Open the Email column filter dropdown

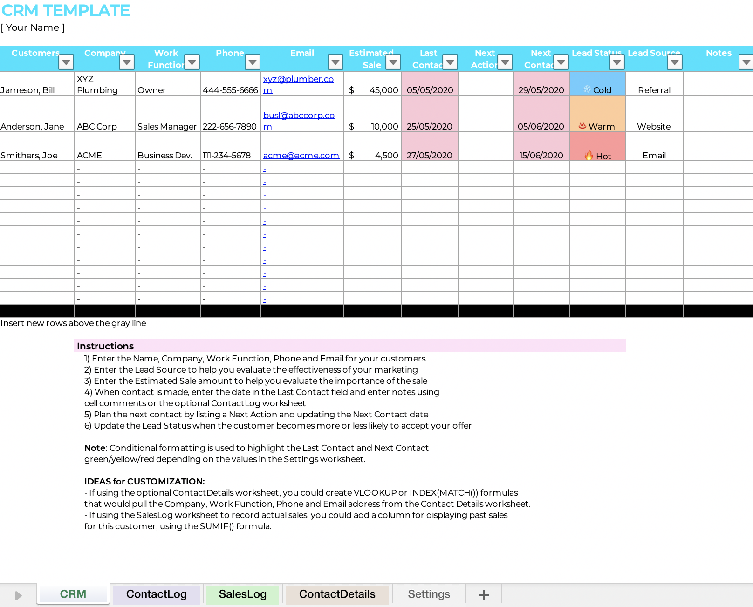pos(335,61)
